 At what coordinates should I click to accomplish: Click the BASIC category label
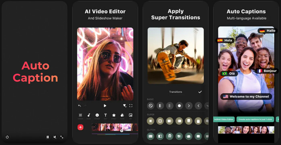[x=150, y=99]
